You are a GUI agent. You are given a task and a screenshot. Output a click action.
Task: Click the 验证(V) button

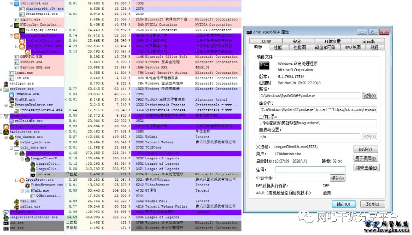(365, 149)
